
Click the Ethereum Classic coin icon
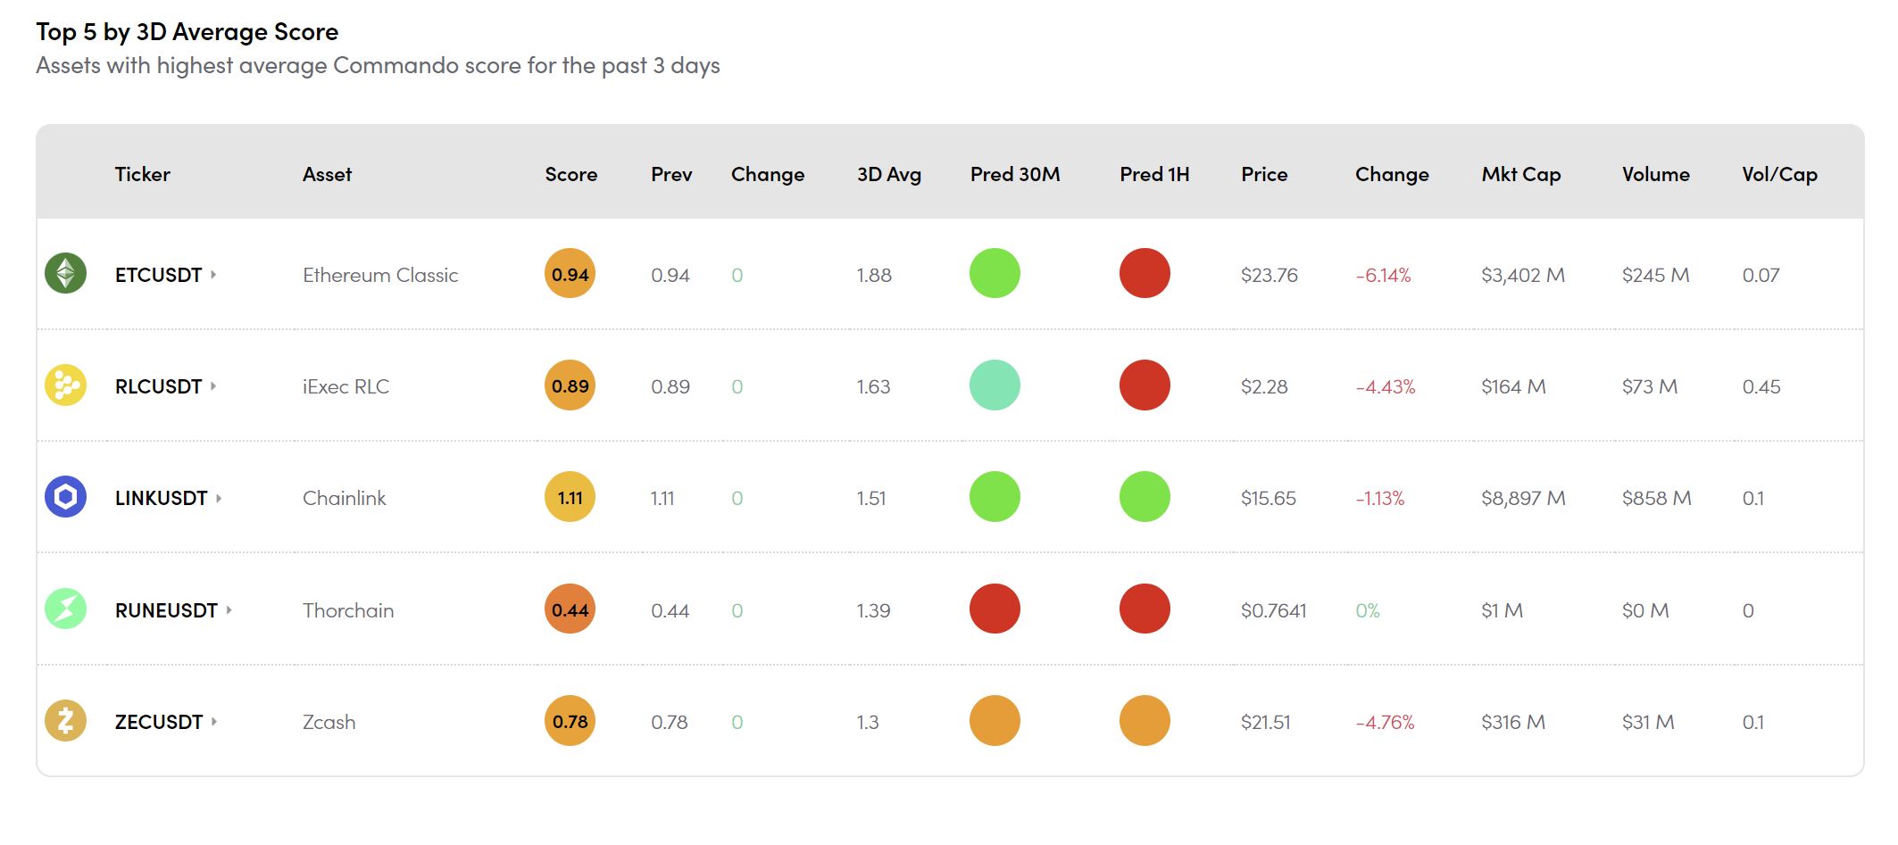click(65, 273)
